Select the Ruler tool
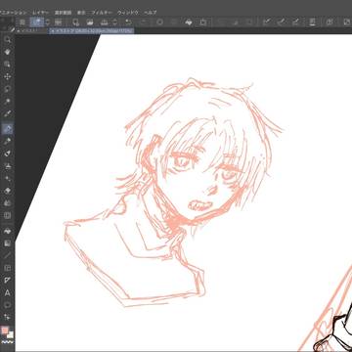The width and height of the screenshot is (352, 352). pyautogui.click(x=8, y=281)
